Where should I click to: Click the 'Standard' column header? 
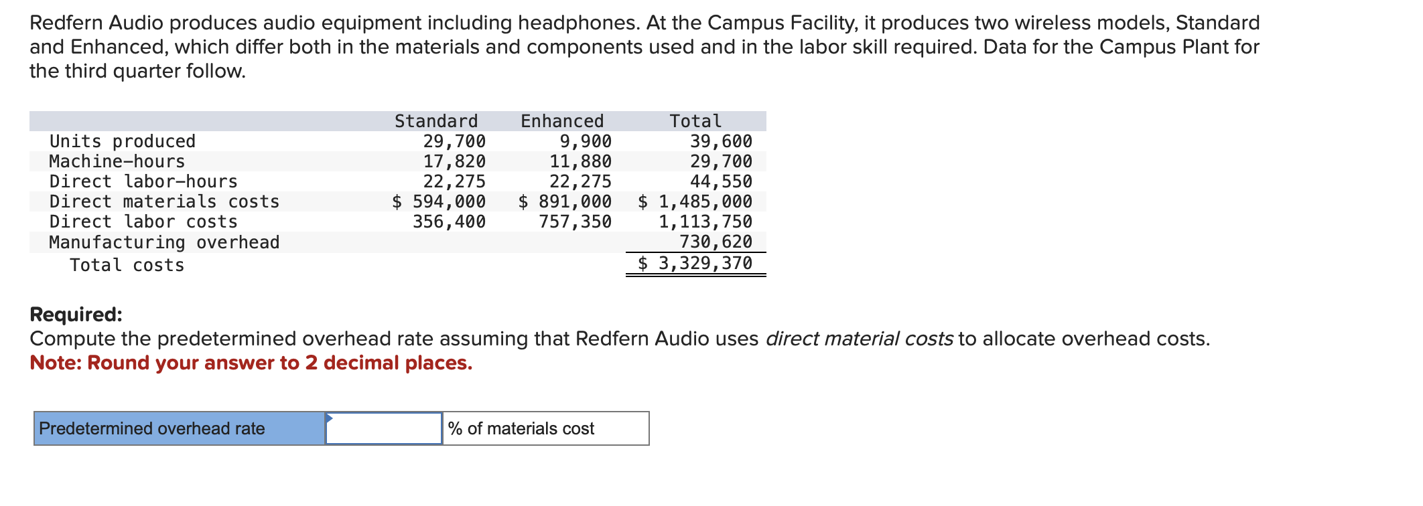(x=436, y=121)
